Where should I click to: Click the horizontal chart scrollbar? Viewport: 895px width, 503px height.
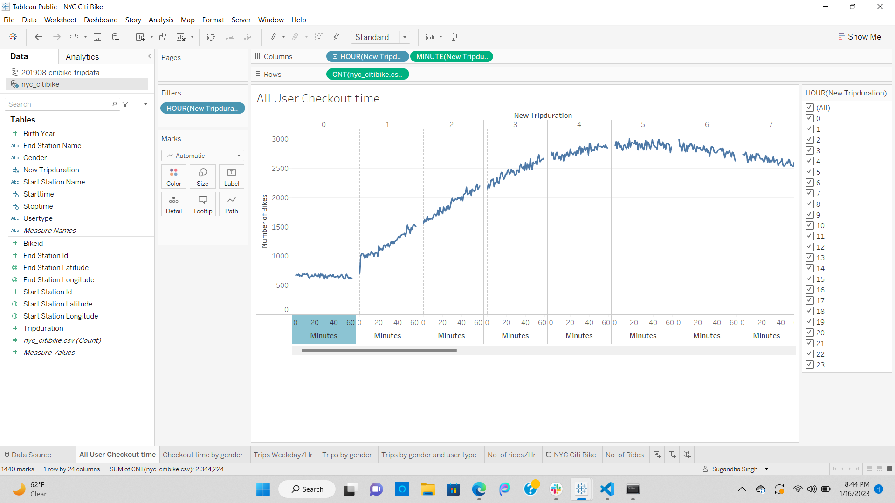pyautogui.click(x=379, y=351)
